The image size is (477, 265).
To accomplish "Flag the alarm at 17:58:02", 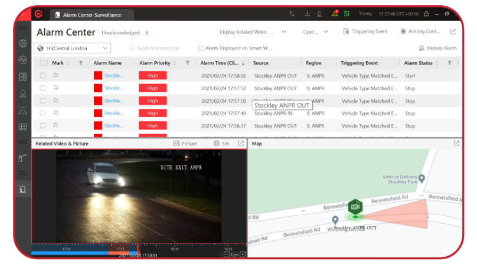I will (x=55, y=75).
